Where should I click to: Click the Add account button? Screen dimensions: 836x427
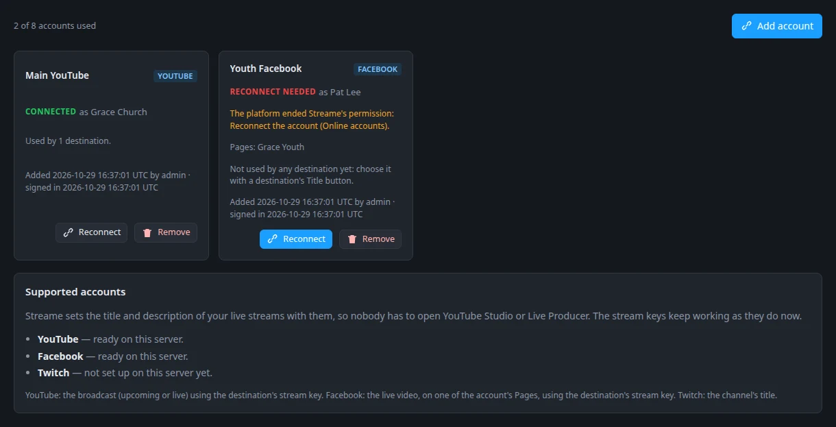(x=776, y=26)
